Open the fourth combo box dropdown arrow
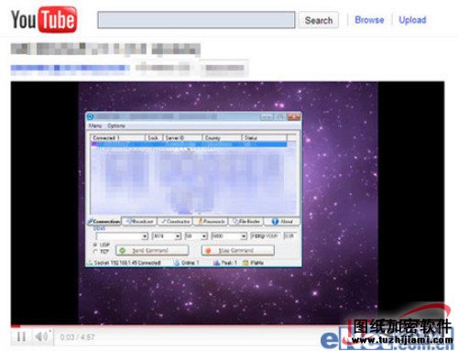 (244, 236)
